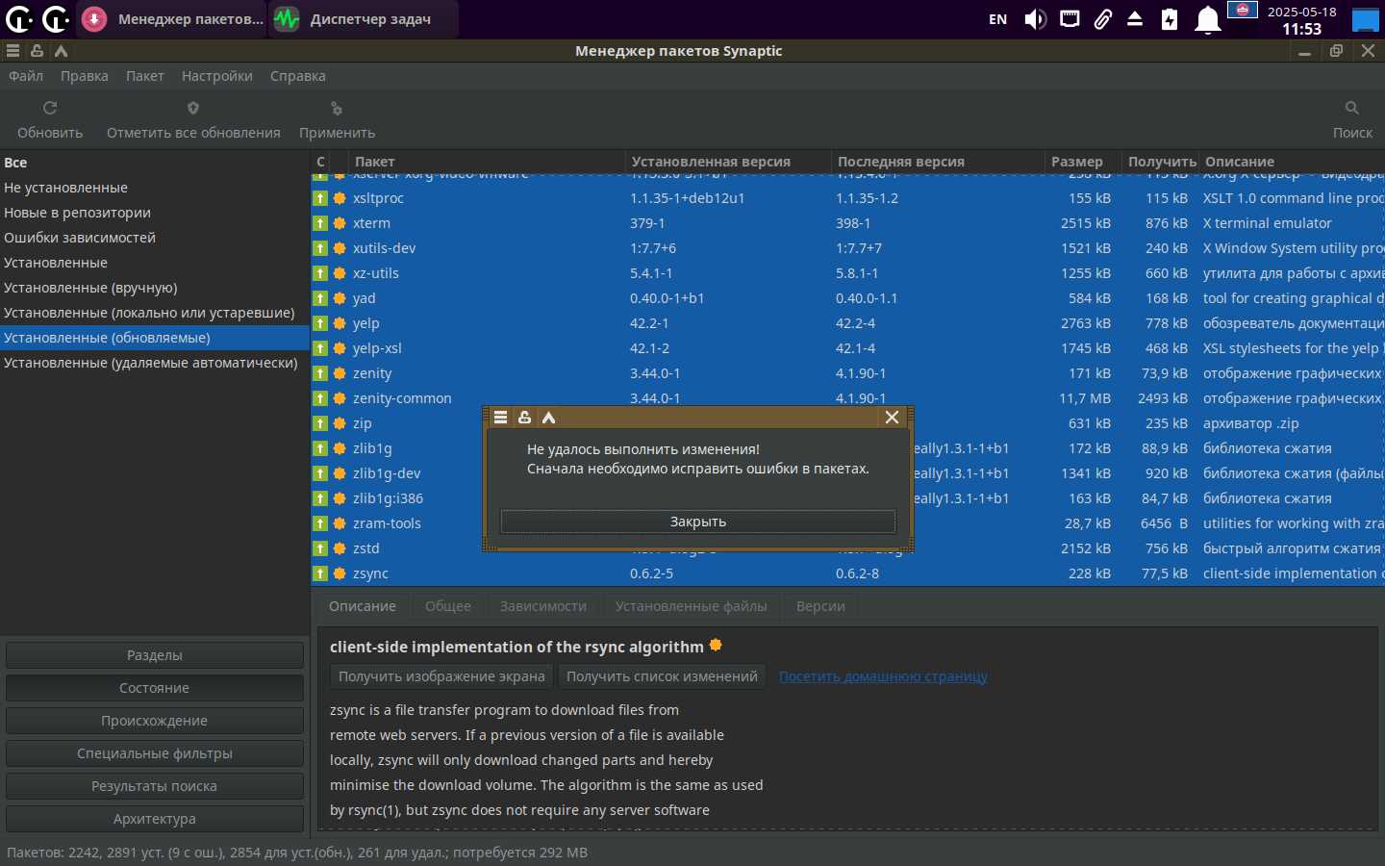Click the status marker for the zsync package
The image size is (1385, 866).
(x=320, y=573)
